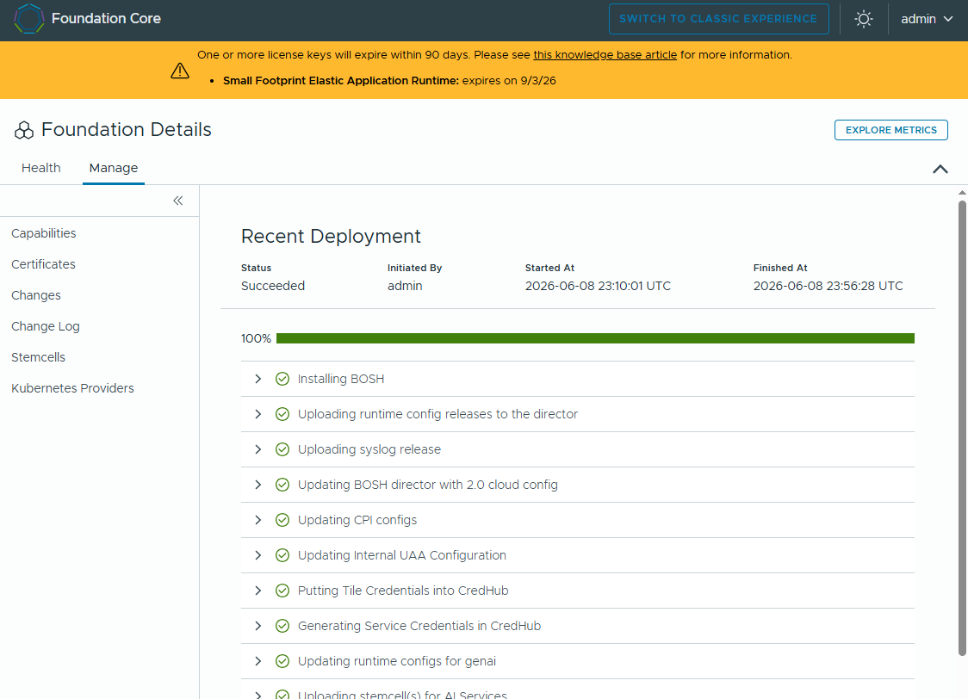
Task: Open Change Log in the sidebar
Action: (x=45, y=325)
